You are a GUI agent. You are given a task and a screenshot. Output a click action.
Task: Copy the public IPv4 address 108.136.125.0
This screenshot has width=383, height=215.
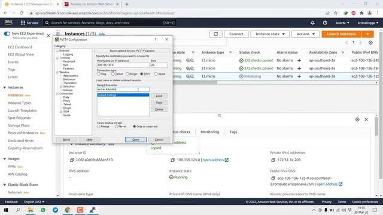tap(173, 160)
